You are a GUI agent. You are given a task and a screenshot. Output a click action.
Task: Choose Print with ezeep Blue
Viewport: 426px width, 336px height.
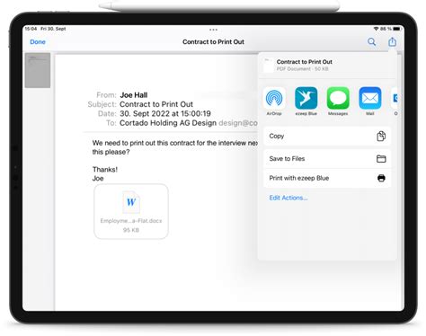327,178
